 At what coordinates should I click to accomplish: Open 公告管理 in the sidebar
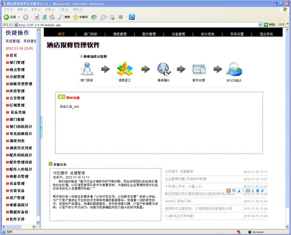tap(17, 98)
